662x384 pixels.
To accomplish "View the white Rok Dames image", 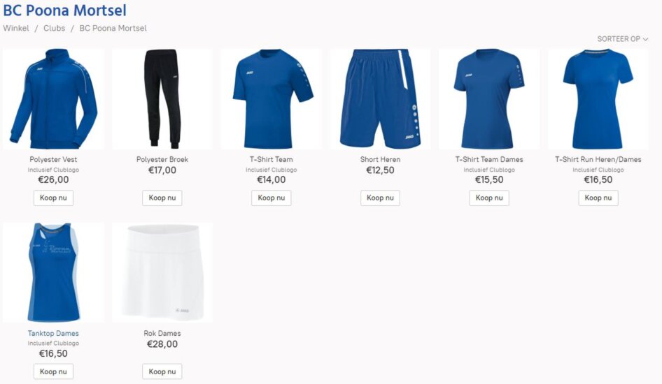I will point(162,272).
